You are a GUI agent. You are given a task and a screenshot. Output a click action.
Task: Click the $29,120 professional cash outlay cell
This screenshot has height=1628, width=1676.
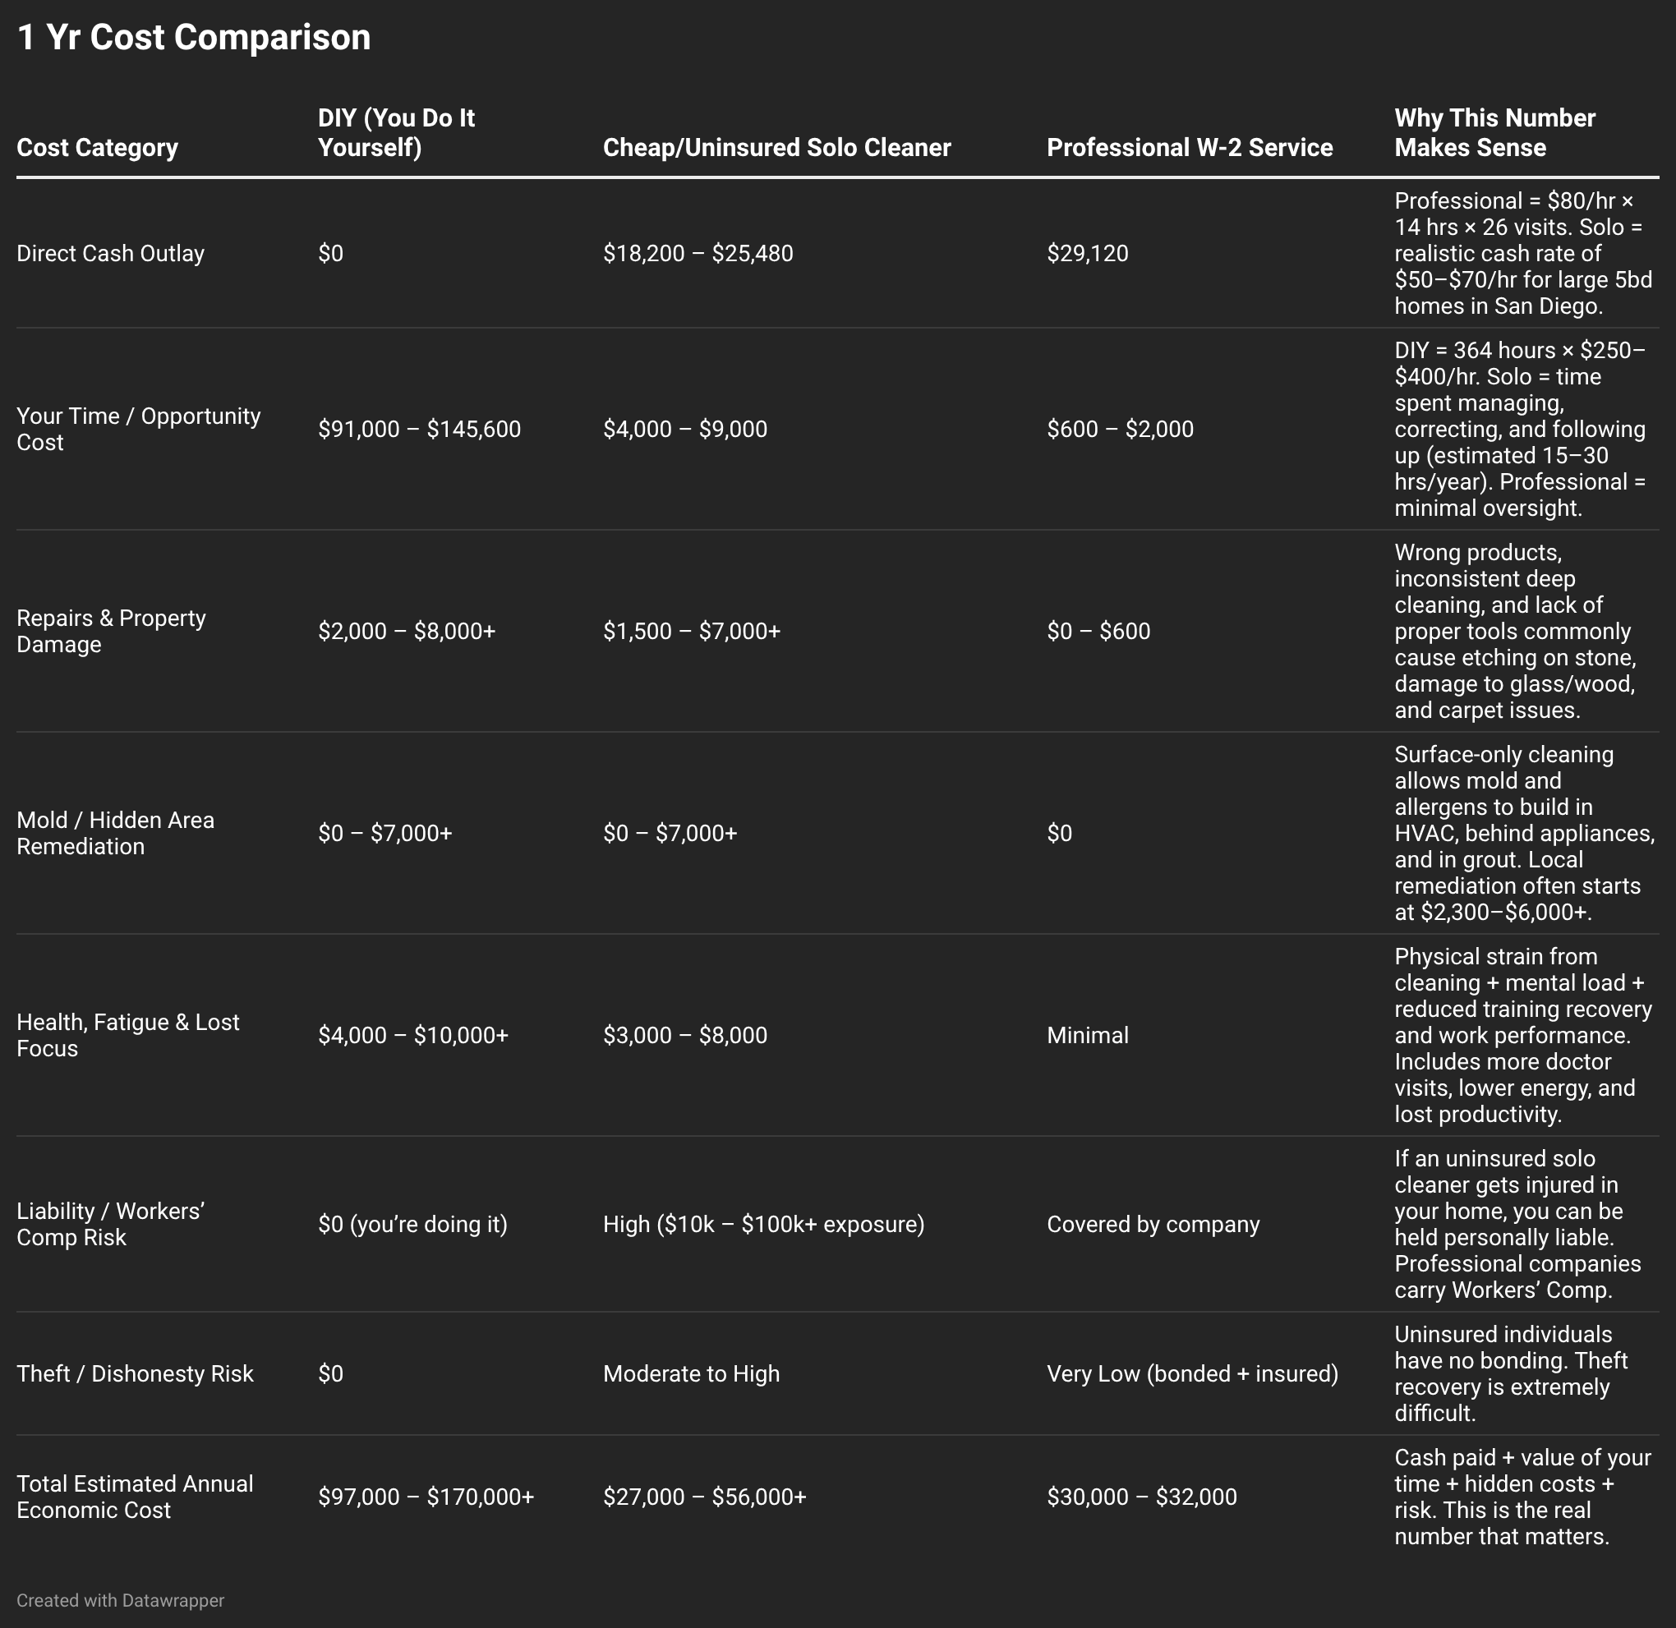tap(1088, 254)
